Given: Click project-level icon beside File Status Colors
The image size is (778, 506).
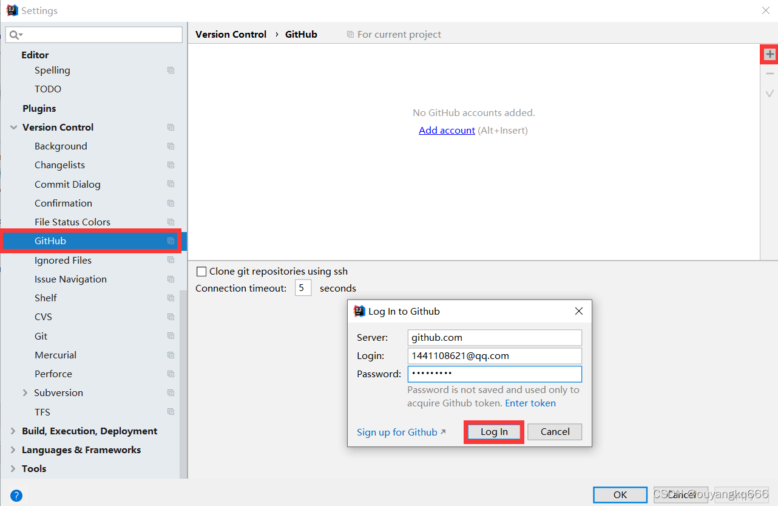Looking at the screenshot, I should (171, 222).
